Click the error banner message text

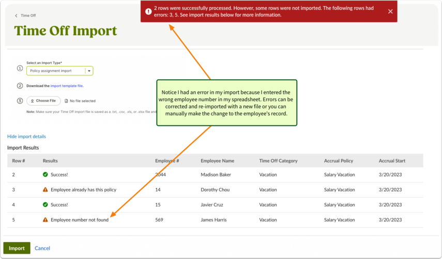tap(264, 11)
